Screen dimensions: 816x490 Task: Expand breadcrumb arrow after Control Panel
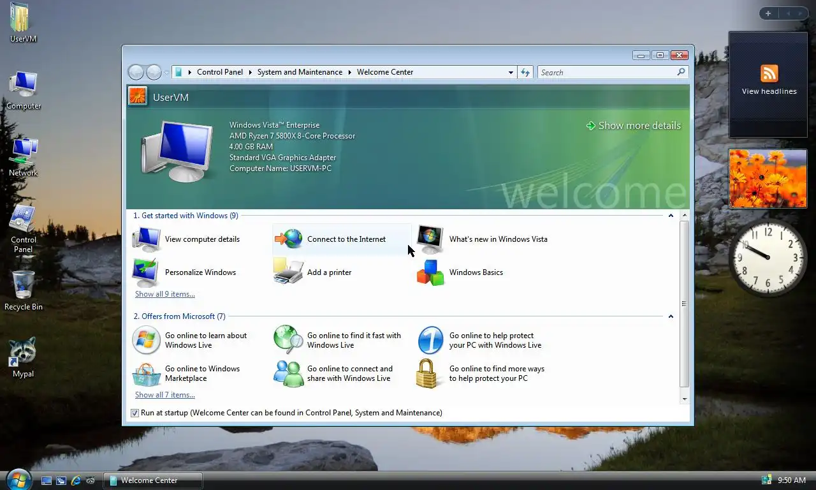tap(250, 72)
